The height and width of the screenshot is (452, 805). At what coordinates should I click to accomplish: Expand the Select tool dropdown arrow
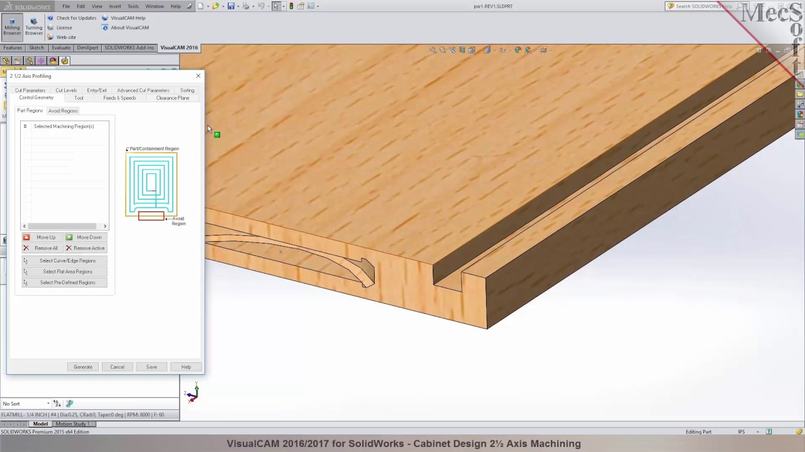tap(284, 6)
